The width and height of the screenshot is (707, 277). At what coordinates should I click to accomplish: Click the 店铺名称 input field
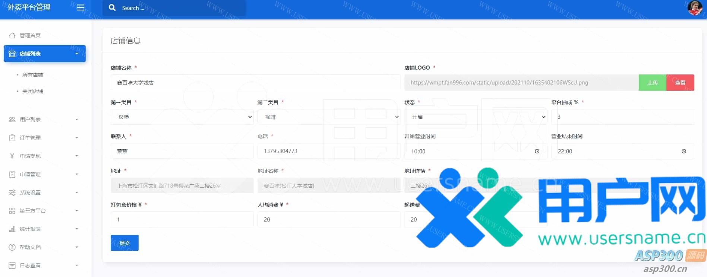click(255, 83)
